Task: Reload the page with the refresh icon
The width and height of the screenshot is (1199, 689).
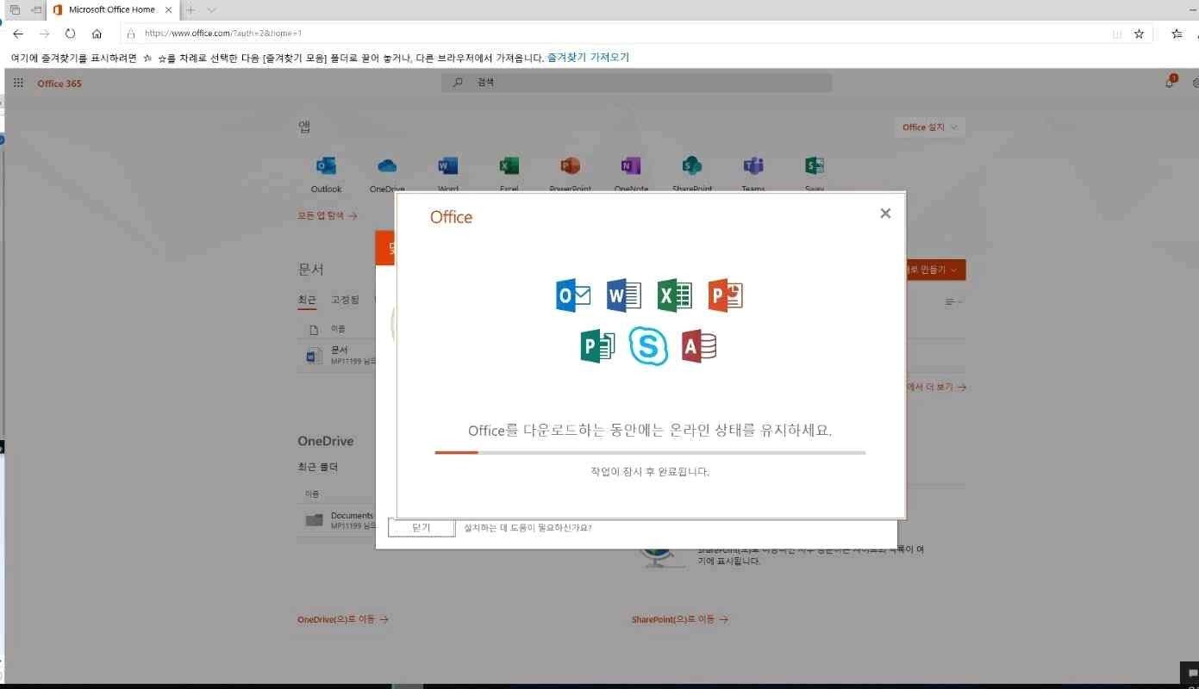Action: coord(71,34)
